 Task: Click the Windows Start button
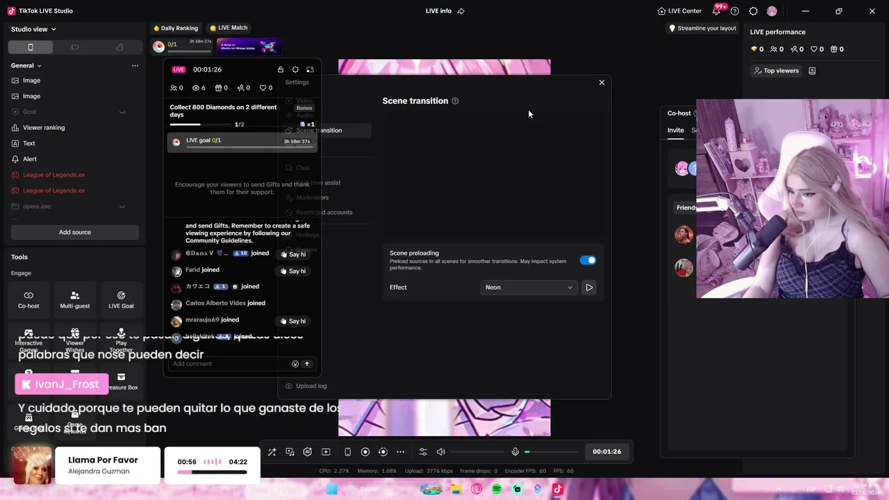[332, 490]
